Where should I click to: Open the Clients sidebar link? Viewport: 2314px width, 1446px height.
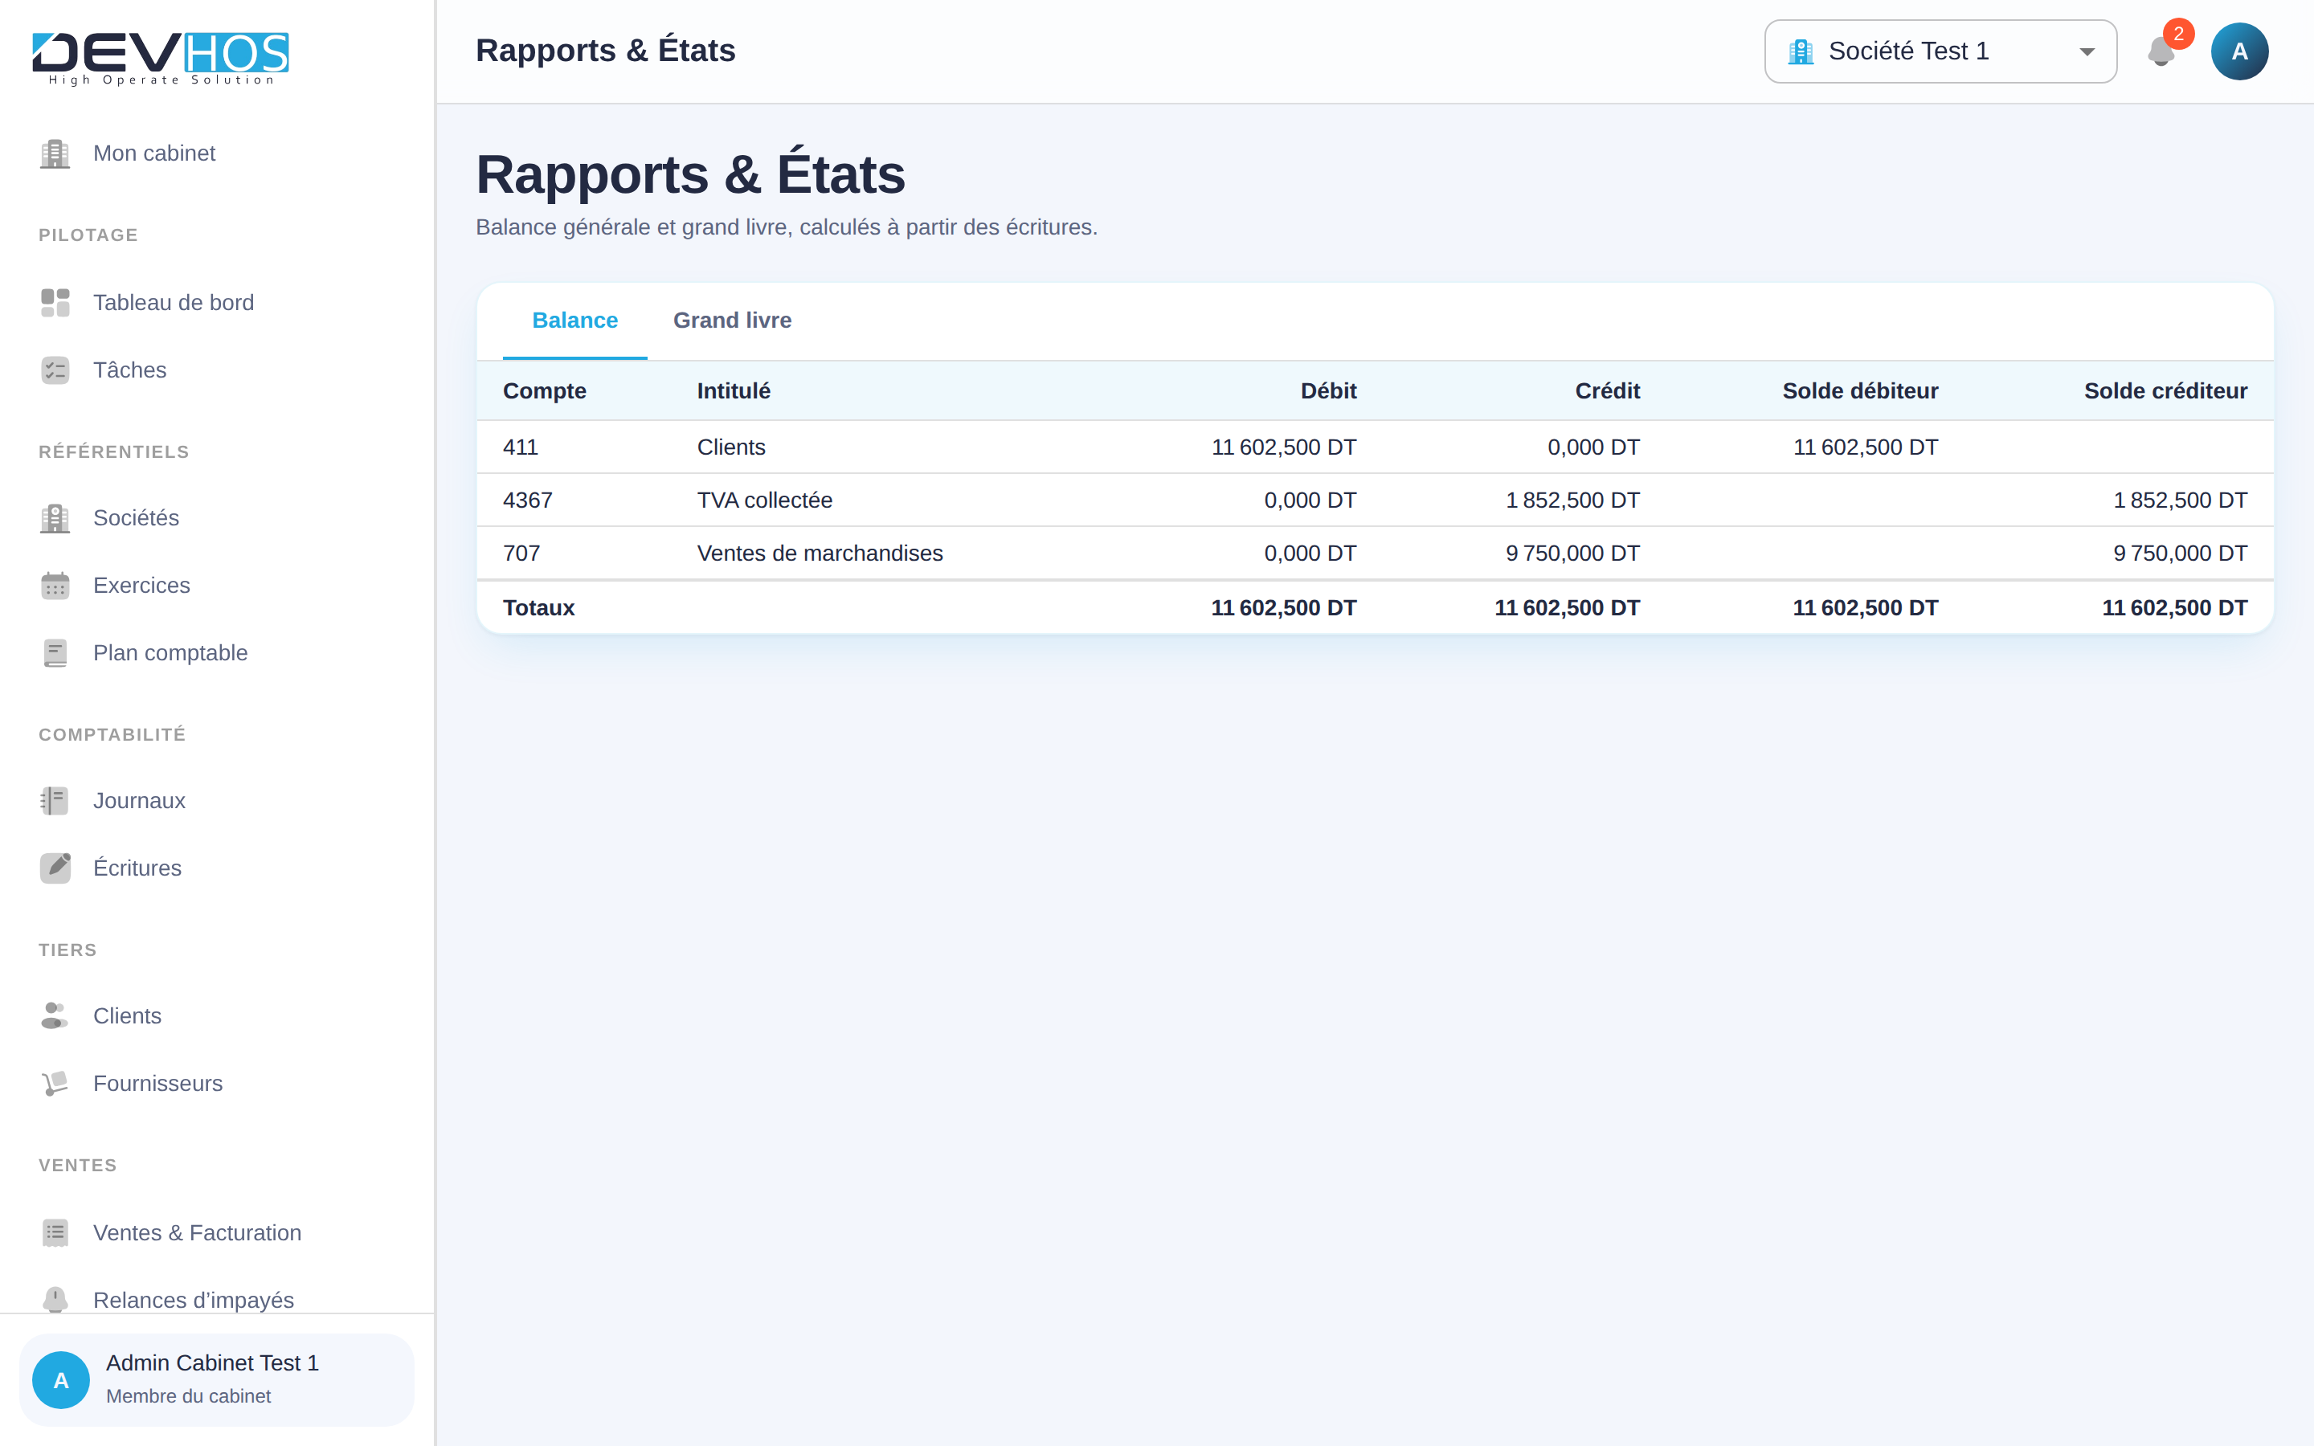pyautogui.click(x=127, y=1015)
